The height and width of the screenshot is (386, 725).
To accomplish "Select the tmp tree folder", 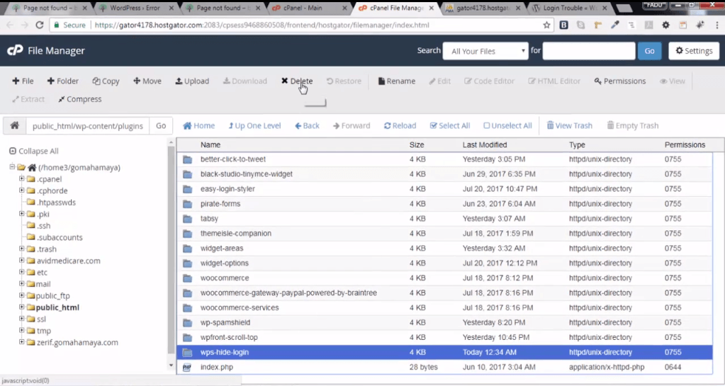I will pyautogui.click(x=43, y=331).
